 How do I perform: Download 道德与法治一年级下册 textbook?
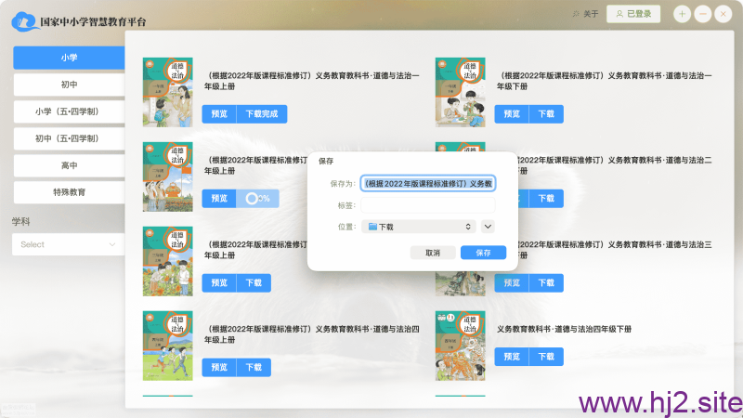point(546,113)
